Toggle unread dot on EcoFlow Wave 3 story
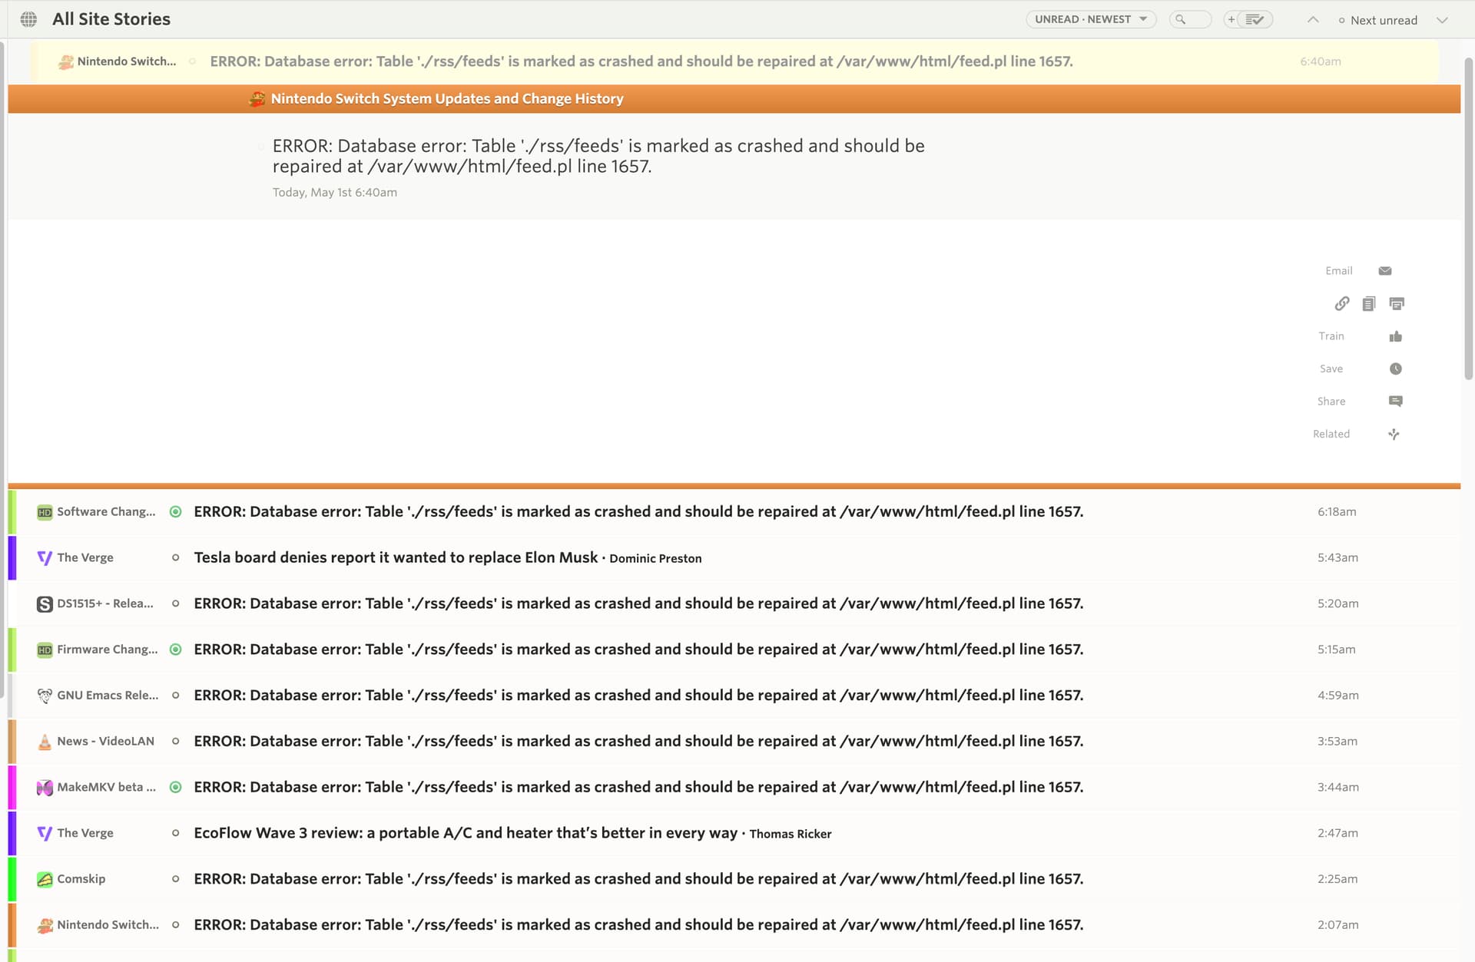This screenshot has height=962, width=1475. pyautogui.click(x=175, y=833)
